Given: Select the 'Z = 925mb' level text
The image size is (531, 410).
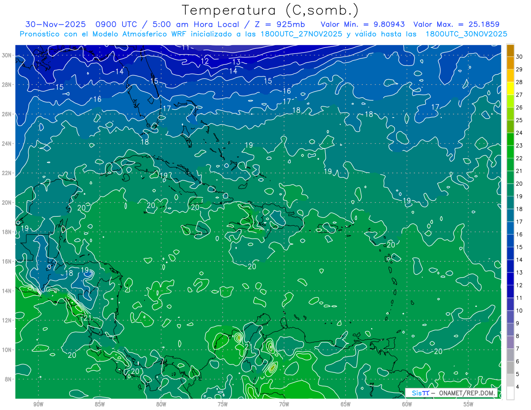Looking at the screenshot, I should tap(279, 24).
